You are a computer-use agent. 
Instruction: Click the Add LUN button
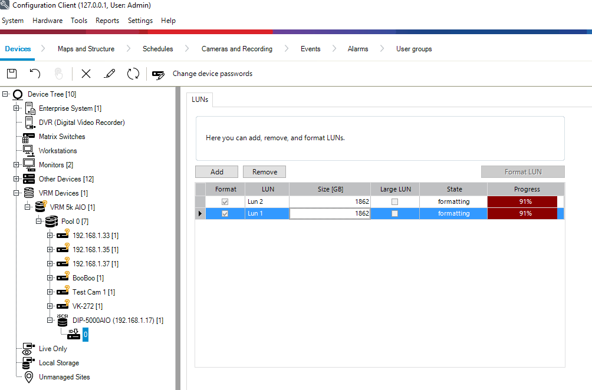(x=216, y=172)
